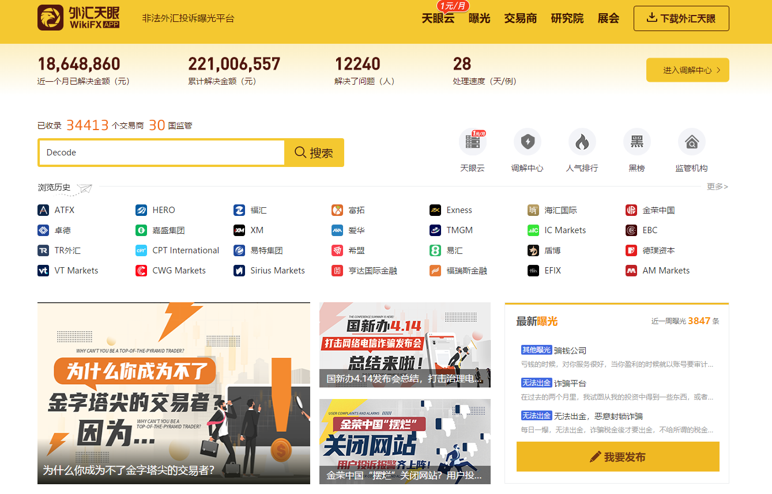This screenshot has height=494, width=772.
Task: Click the 搜索 search button
Action: (x=314, y=153)
